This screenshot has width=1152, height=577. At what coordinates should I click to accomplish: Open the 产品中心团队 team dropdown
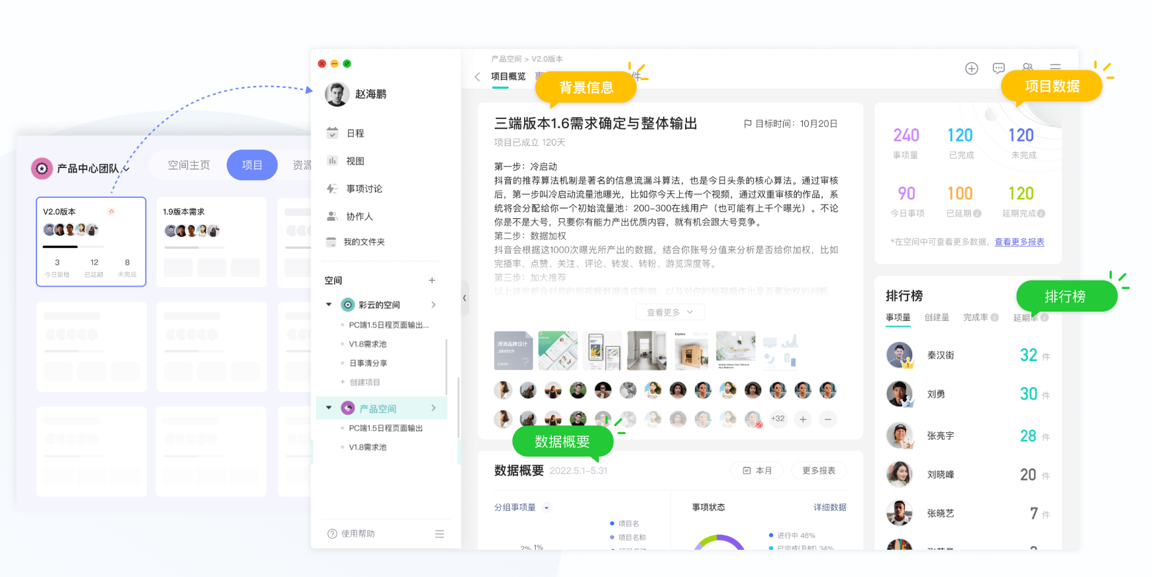click(126, 169)
